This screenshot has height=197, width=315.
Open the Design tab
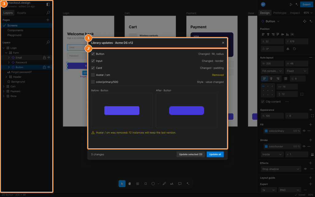tap(265, 13)
